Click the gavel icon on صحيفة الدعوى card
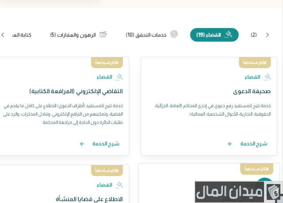Screen dimensions: 283x203 coord(267,77)
